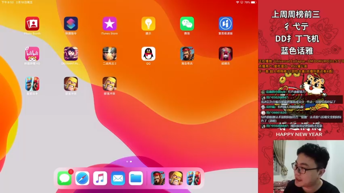This screenshot has width=344, height=193.
Task: Open the 部落冲突 icon directly beside 皇室战争
Action: (71, 84)
